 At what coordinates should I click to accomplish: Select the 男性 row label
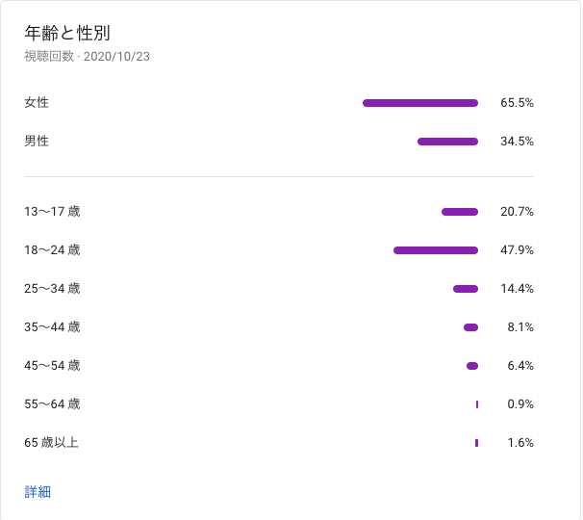(37, 141)
